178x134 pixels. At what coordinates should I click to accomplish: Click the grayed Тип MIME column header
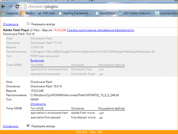[37, 65]
